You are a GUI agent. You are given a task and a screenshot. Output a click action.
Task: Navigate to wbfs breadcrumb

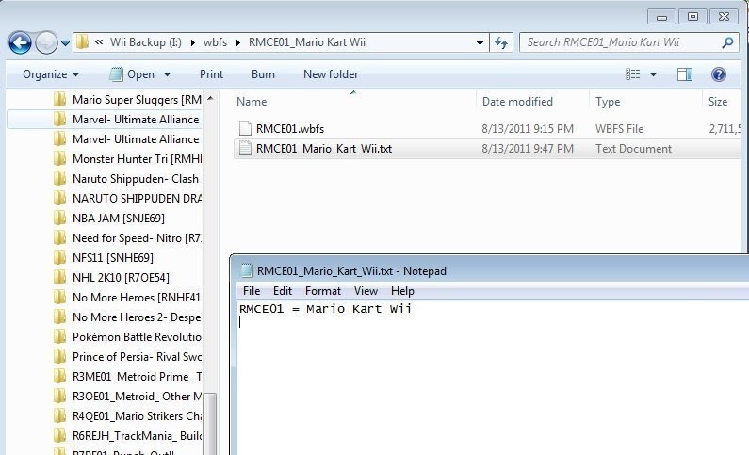point(215,42)
